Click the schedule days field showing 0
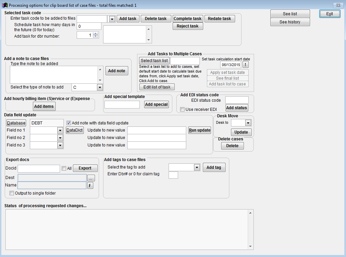346x257 pixels. [89, 26]
